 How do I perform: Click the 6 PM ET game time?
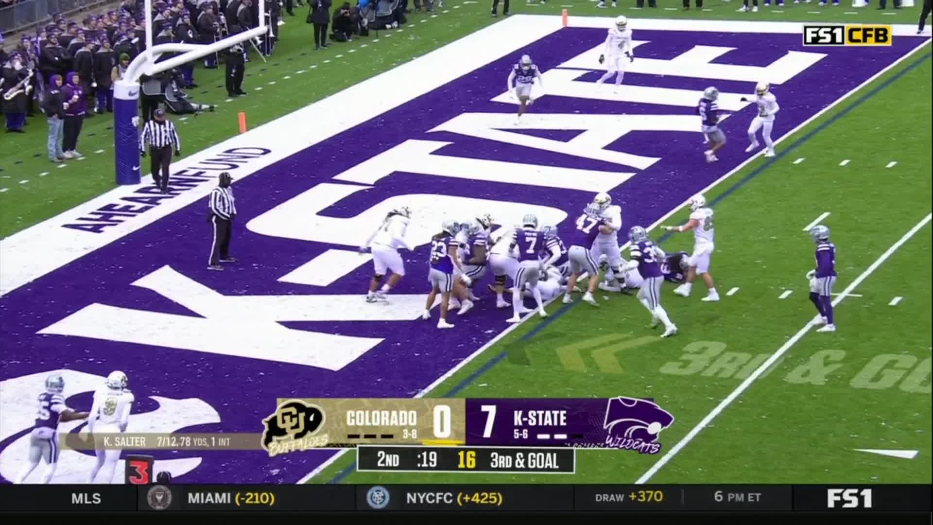coord(738,497)
